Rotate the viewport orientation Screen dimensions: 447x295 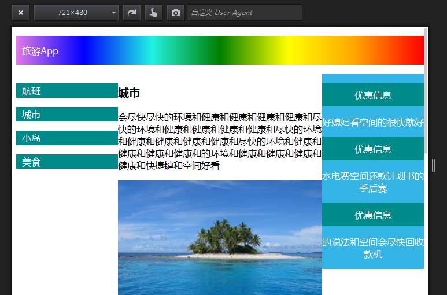click(x=132, y=13)
